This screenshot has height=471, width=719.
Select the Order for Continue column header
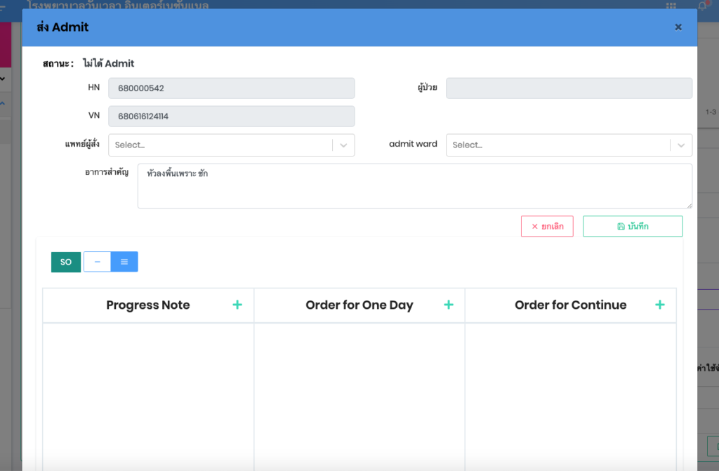point(570,305)
